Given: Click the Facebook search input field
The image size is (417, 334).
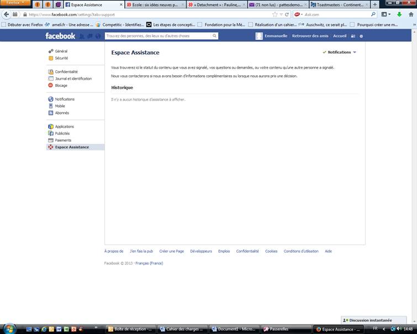Looking at the screenshot, I should pos(158,36).
